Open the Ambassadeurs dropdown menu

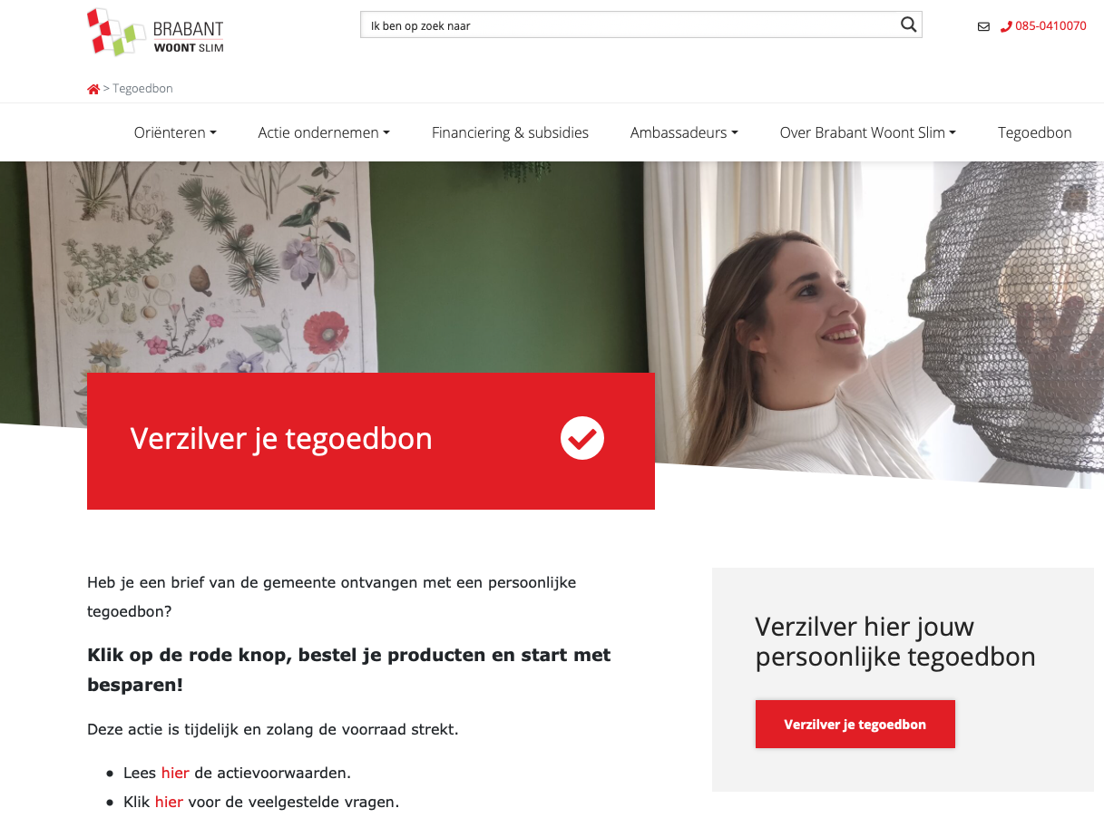click(x=684, y=132)
